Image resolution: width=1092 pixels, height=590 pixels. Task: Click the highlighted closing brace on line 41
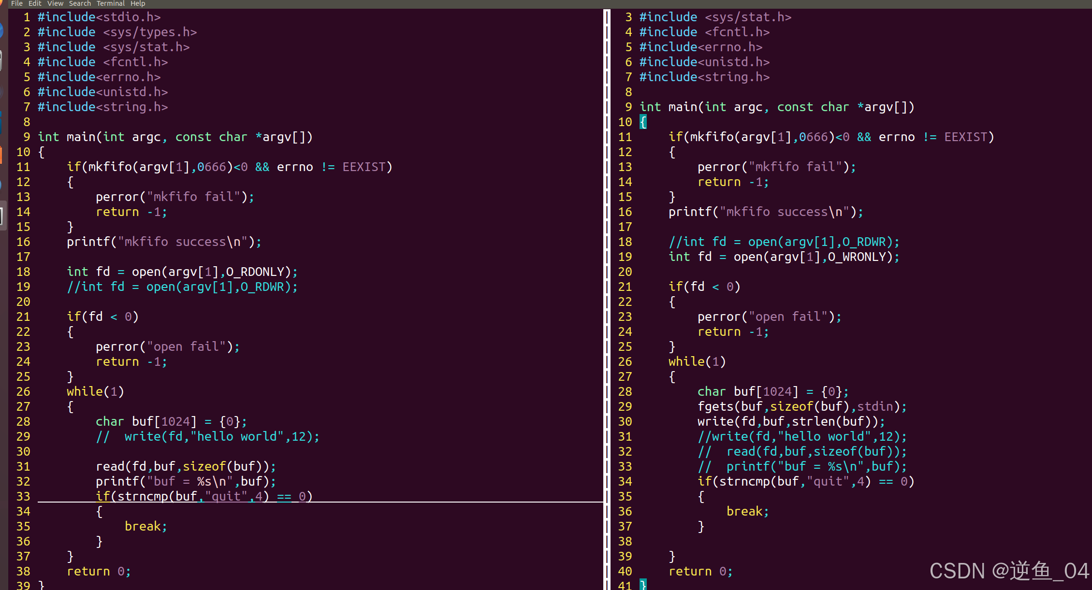(x=643, y=585)
